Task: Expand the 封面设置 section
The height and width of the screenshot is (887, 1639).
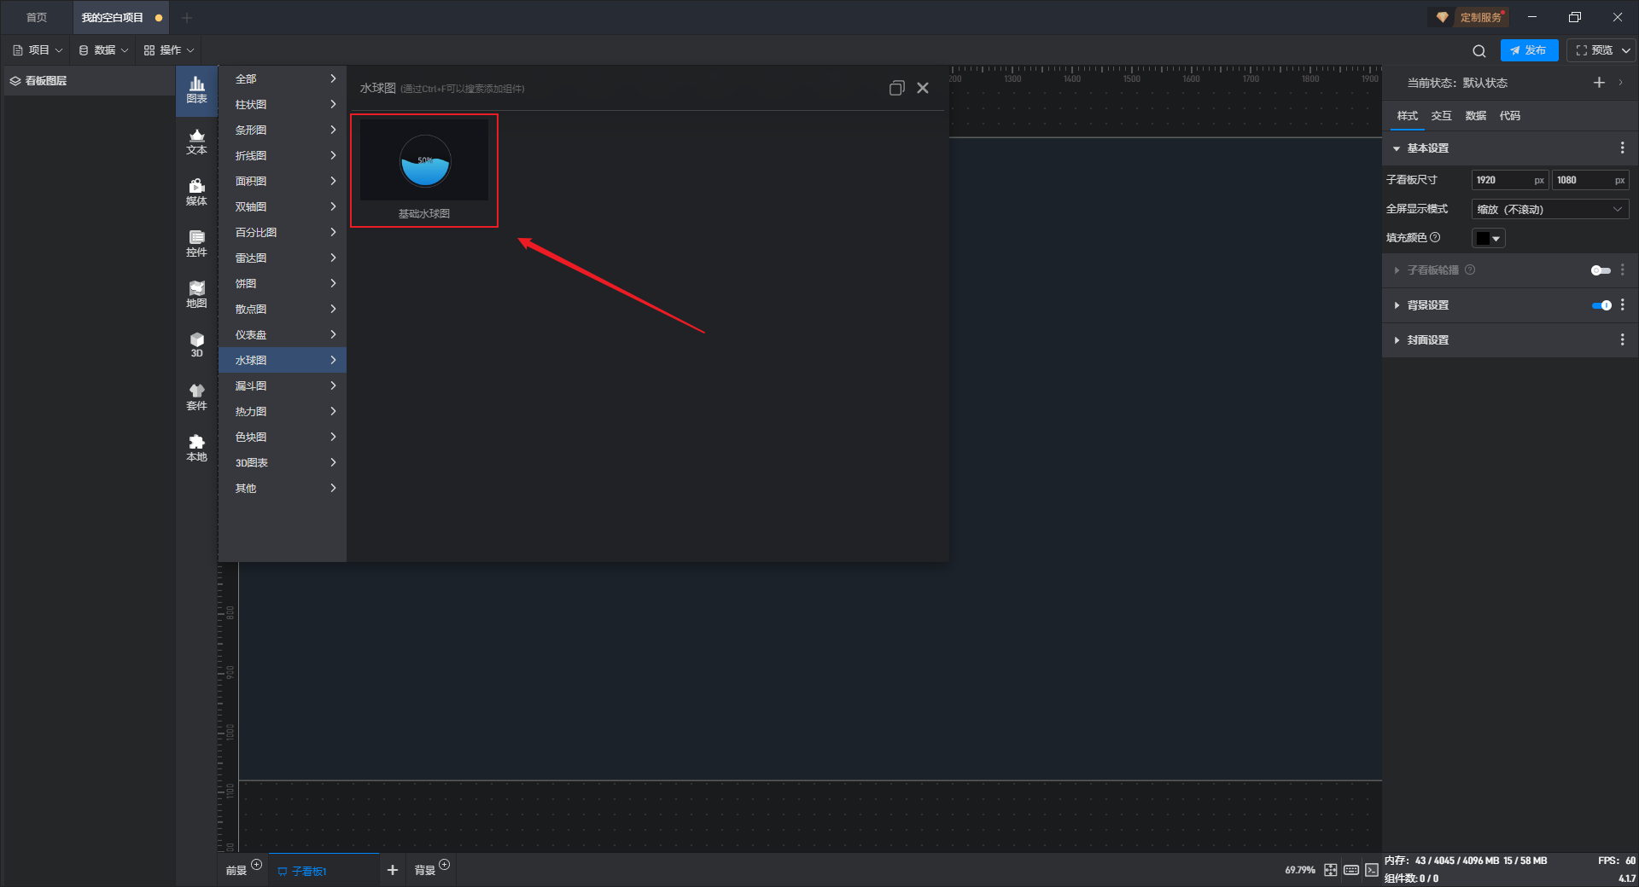Action: tap(1397, 340)
